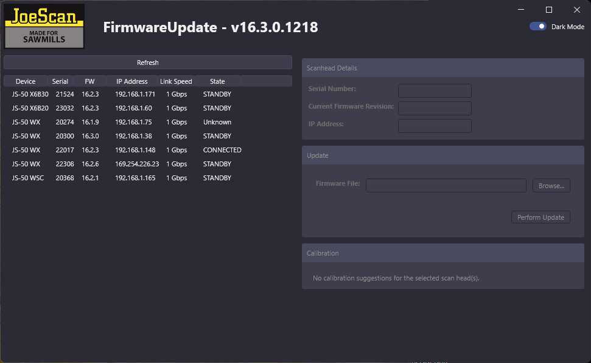The image size is (591, 363).
Task: Click the Calibration panel header
Action: 443,253
